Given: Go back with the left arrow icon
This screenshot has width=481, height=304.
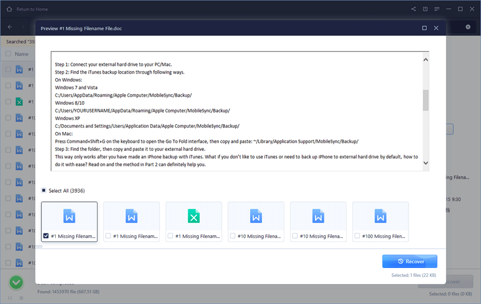Looking at the screenshot, I should click(10, 27).
